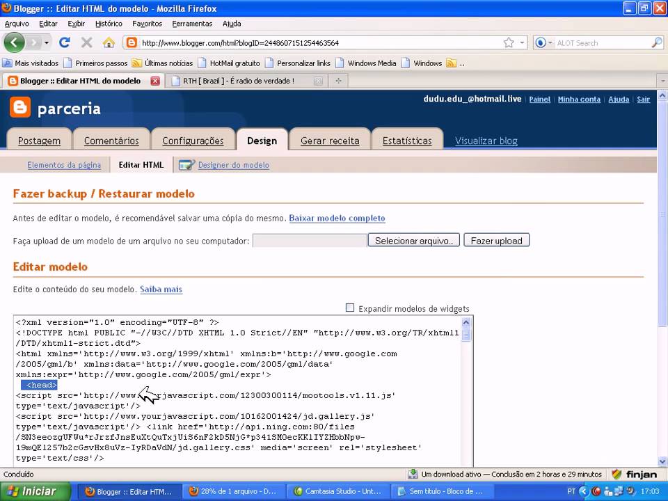Open the Windows bookmark
668x501 pixels.
(x=422, y=63)
